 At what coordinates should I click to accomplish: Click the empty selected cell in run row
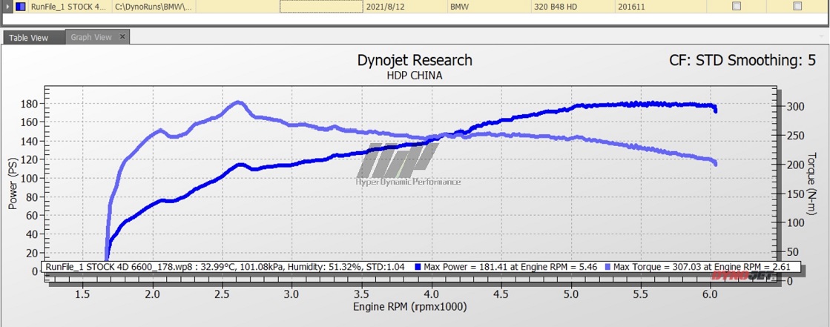320,6
